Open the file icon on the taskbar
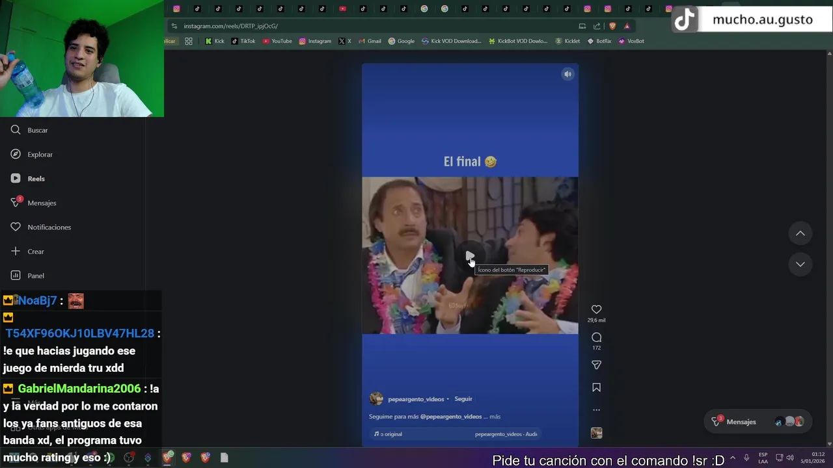The width and height of the screenshot is (833, 468). pyautogui.click(x=224, y=458)
